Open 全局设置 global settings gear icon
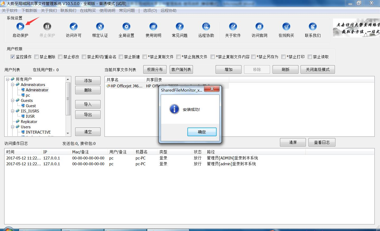Screen dimensions: 380x231 tap(126, 26)
